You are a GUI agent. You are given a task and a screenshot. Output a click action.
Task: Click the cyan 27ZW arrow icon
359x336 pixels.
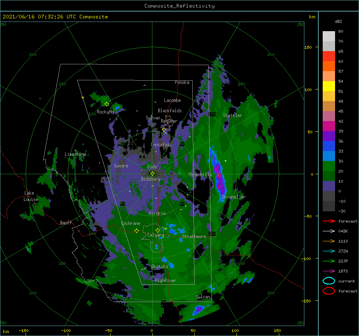(329, 251)
